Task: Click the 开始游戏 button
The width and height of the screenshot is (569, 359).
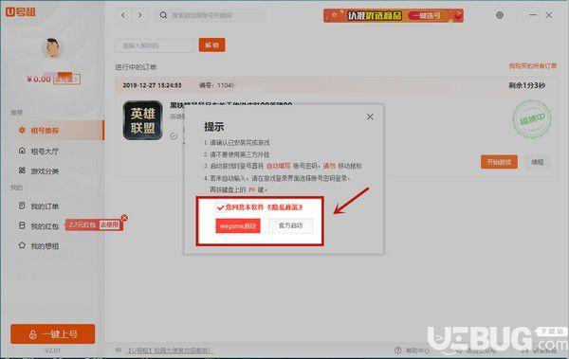Action: click(499, 162)
